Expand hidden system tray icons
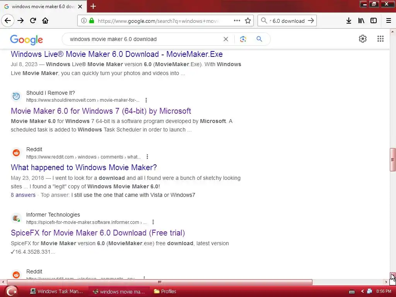 point(362,292)
